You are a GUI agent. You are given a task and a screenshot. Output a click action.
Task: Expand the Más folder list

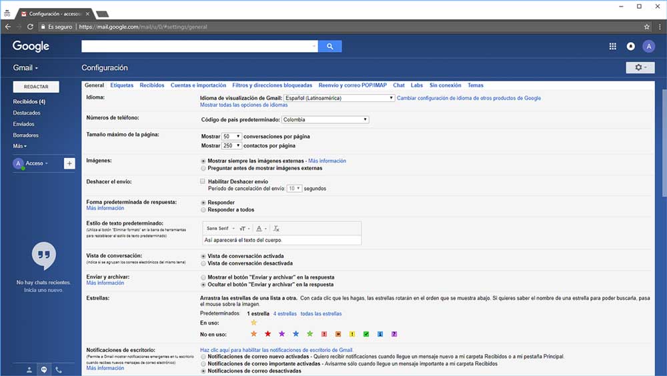pyautogui.click(x=19, y=146)
